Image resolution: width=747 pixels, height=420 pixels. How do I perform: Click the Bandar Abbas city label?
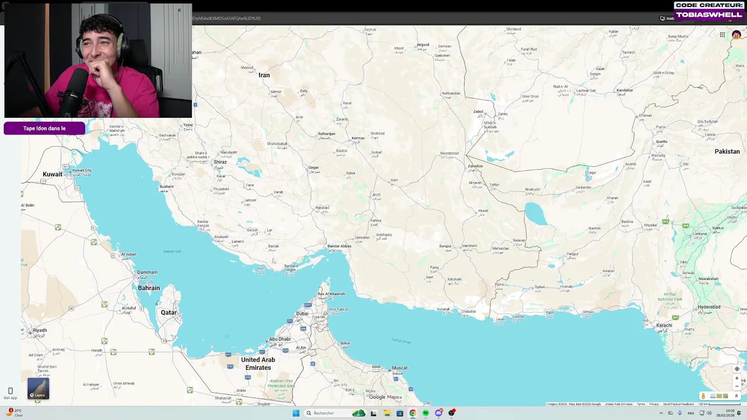339,246
